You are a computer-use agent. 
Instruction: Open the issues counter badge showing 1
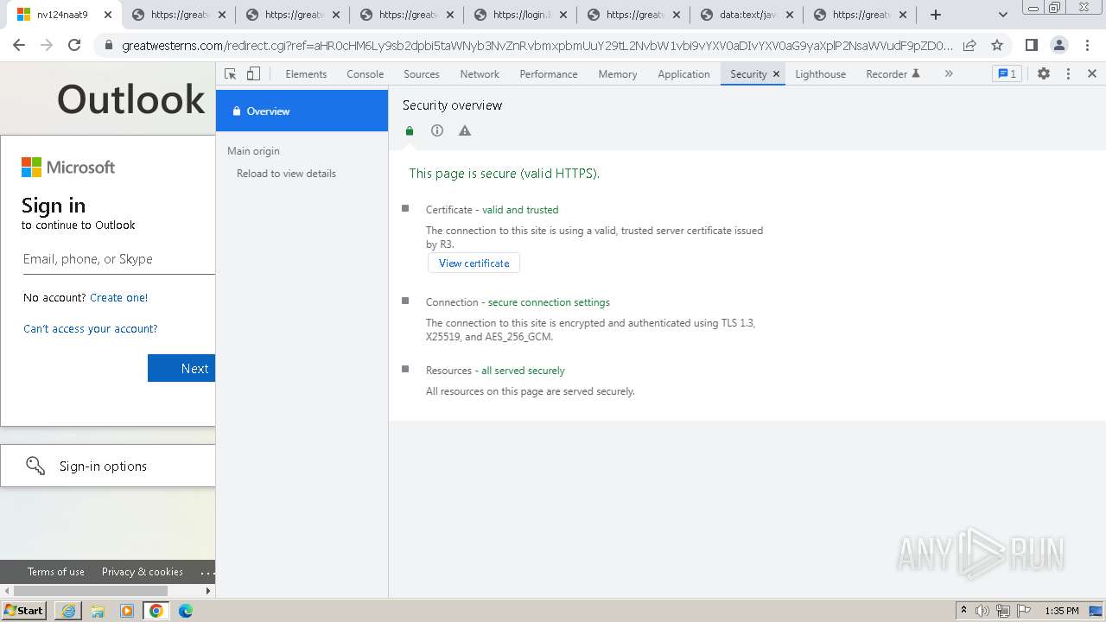click(1007, 74)
